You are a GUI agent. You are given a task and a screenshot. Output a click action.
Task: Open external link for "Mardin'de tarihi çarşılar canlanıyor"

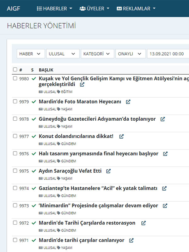click(130, 240)
